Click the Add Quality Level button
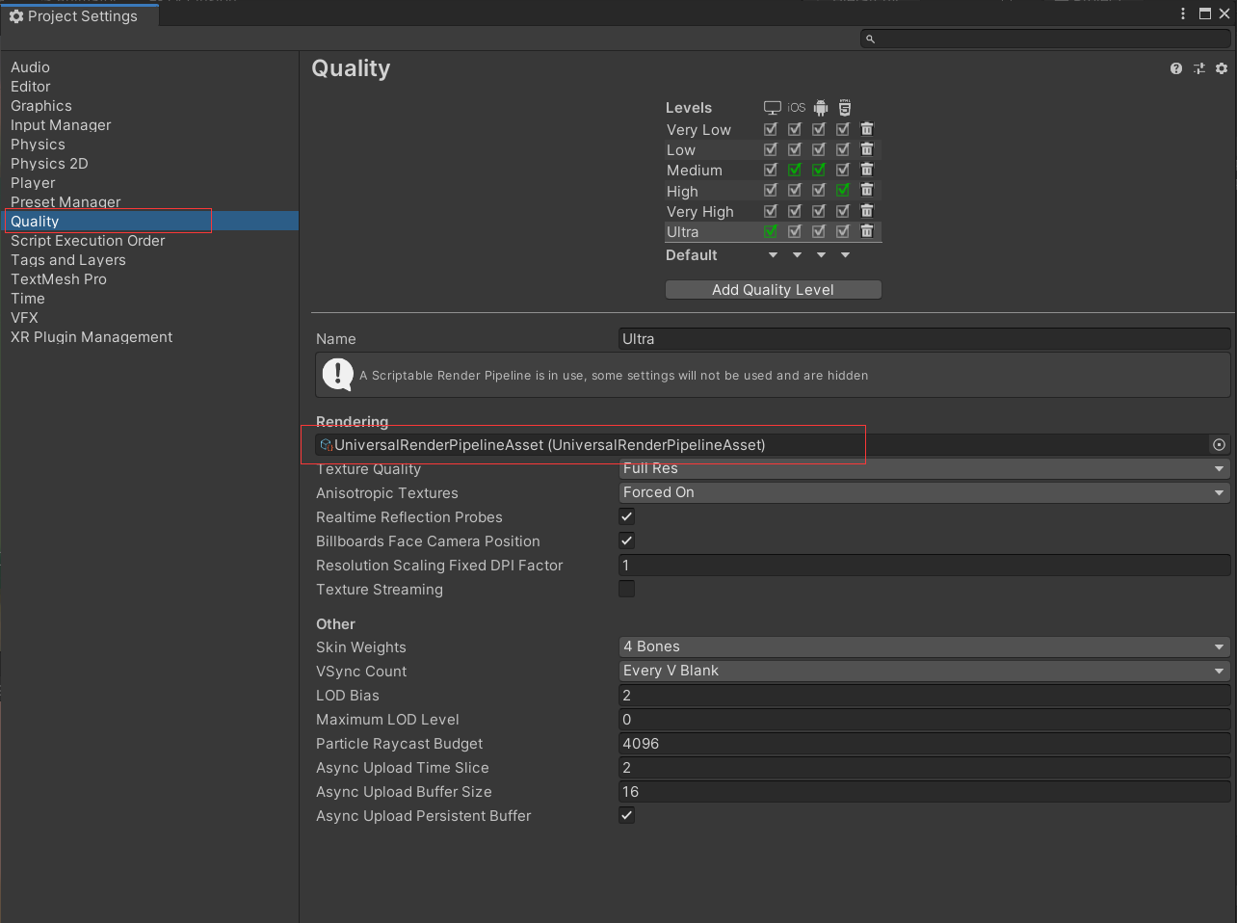Viewport: 1237px width, 923px height. click(x=773, y=289)
